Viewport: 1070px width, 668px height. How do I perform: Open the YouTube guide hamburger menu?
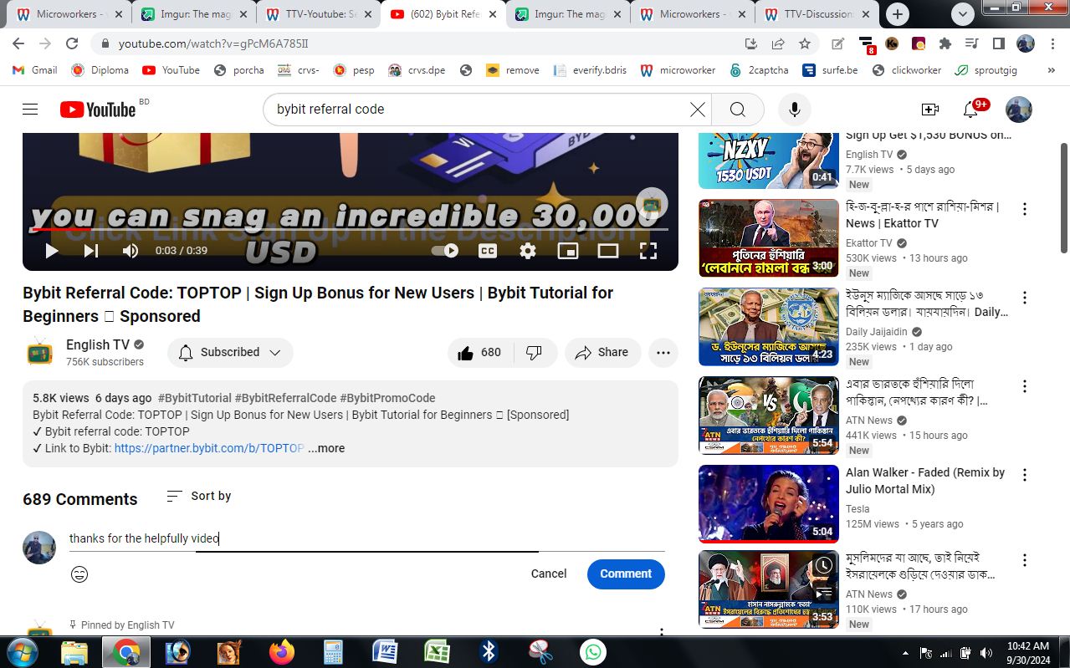[30, 110]
